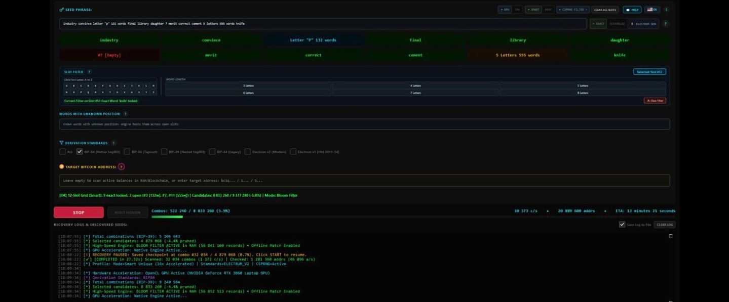Screen dimensions: 729x302
Task: Switch search mode to Deep
Action: [x=548, y=10]
